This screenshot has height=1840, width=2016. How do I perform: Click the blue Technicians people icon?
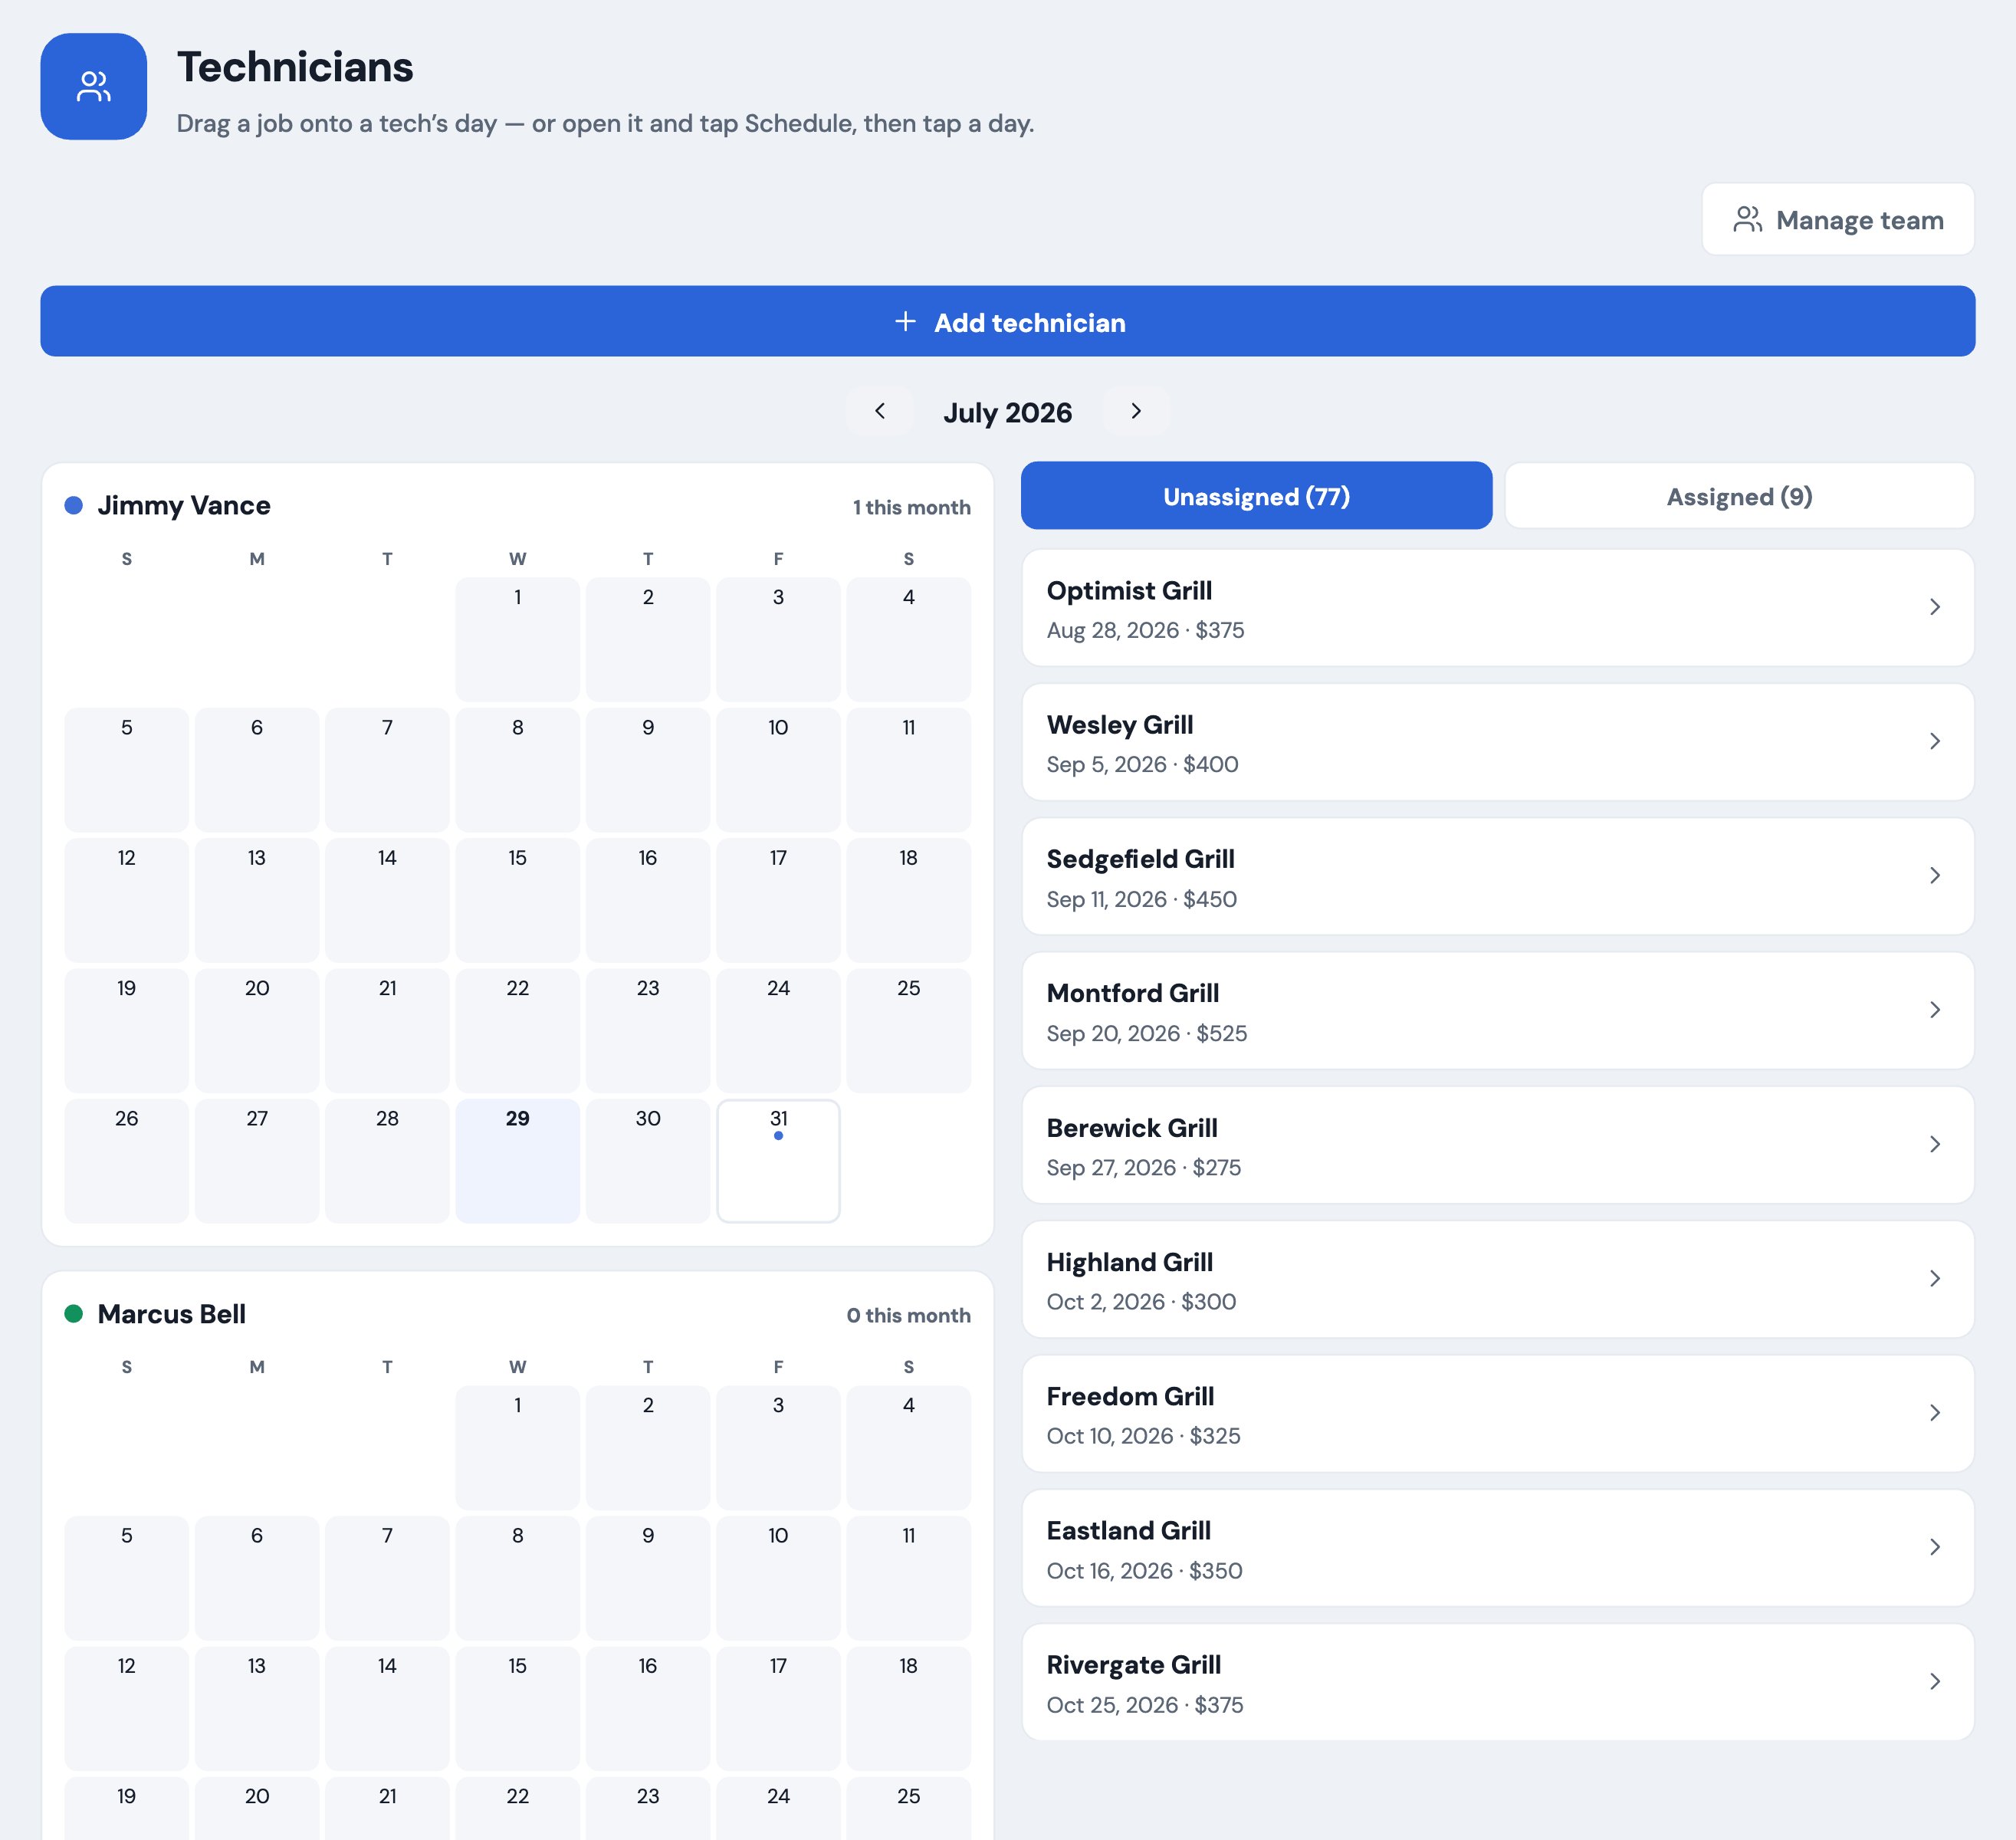[93, 86]
